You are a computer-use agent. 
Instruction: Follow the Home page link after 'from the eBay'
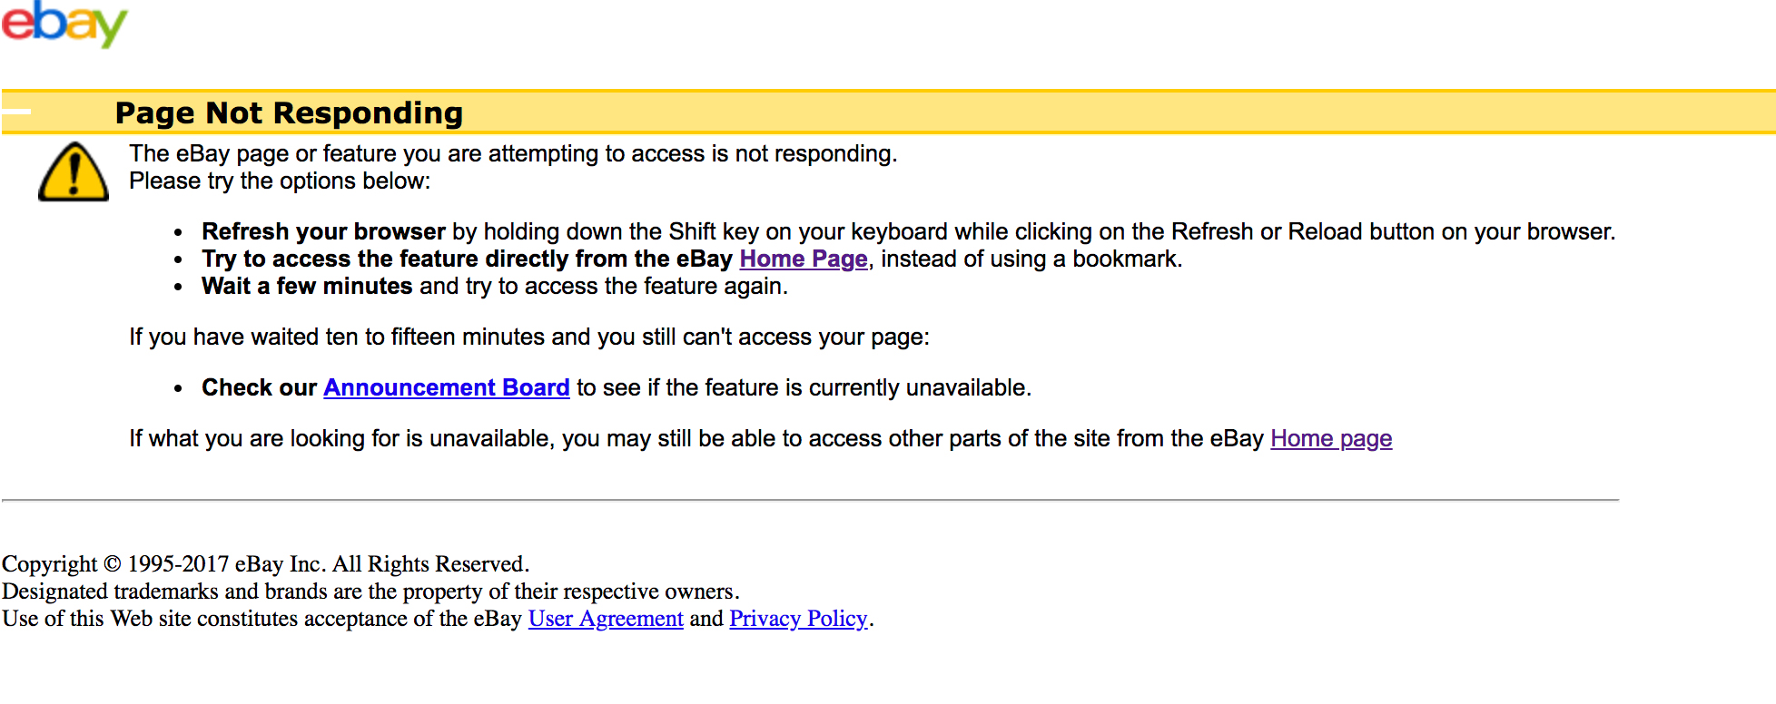(1330, 438)
